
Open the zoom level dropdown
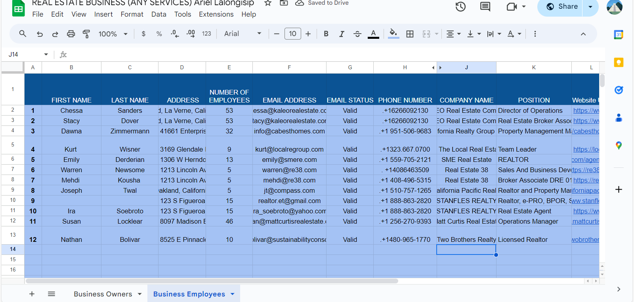coord(113,34)
